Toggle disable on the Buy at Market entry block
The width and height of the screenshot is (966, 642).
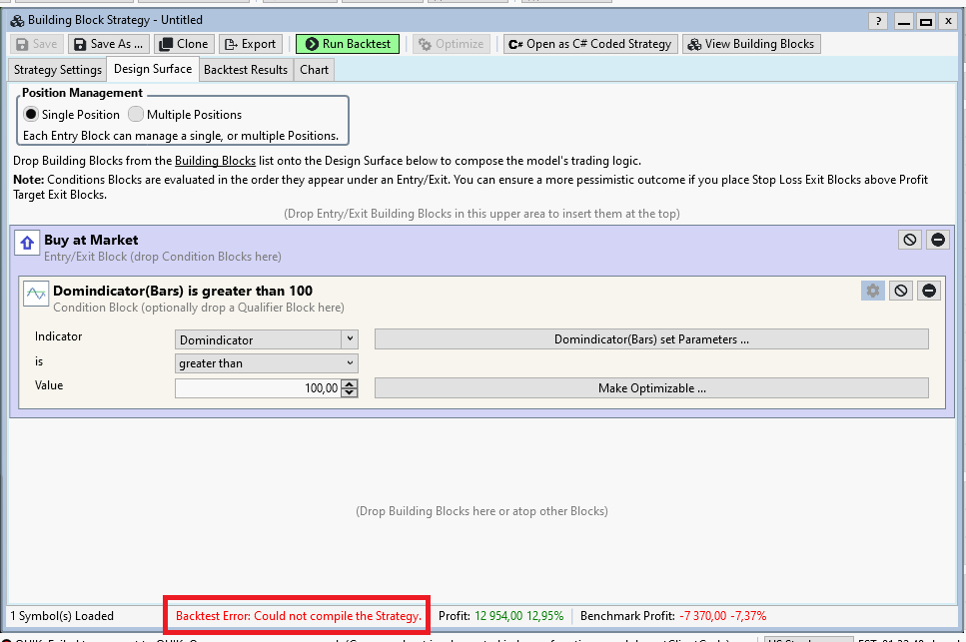pyautogui.click(x=909, y=240)
